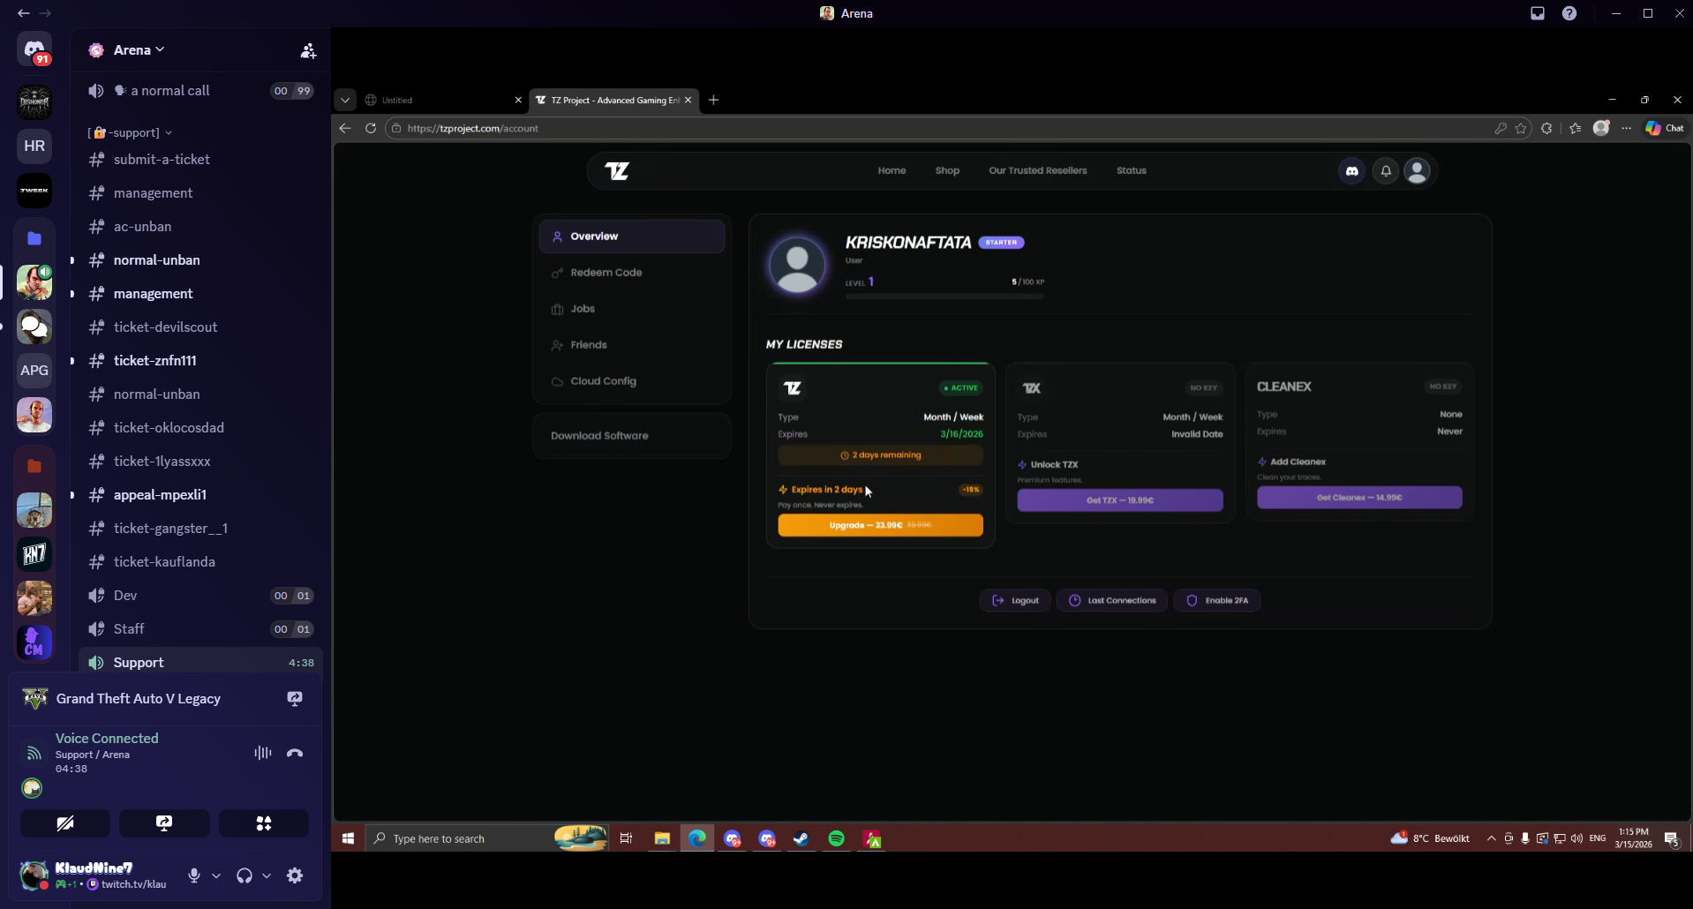Screen dimensions: 1693x909
Task: Click the TZ logo in site header
Action: 617,170
